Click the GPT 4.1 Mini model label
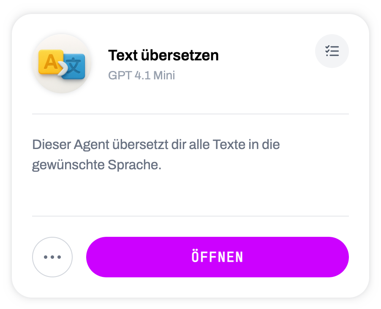The height and width of the screenshot is (309, 381). 142,75
